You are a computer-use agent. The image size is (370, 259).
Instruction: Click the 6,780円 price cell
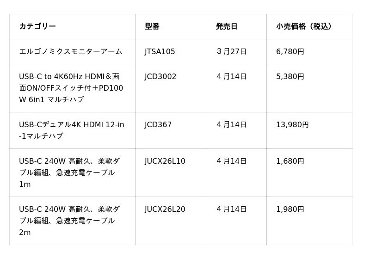point(290,51)
